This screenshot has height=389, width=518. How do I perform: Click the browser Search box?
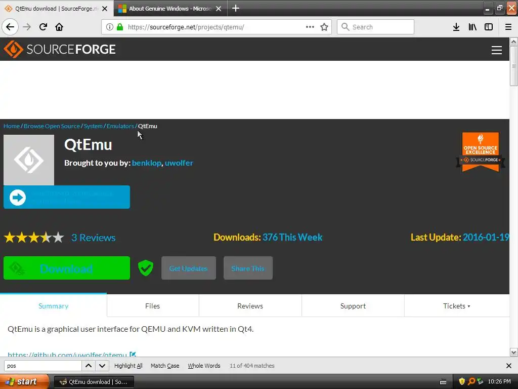(x=375, y=27)
